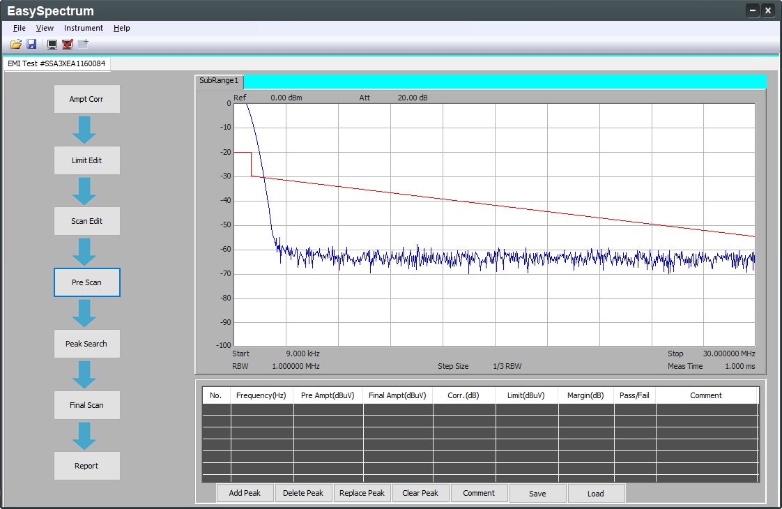The image size is (782, 509).
Task: Open the Help menu
Action: coord(122,28)
